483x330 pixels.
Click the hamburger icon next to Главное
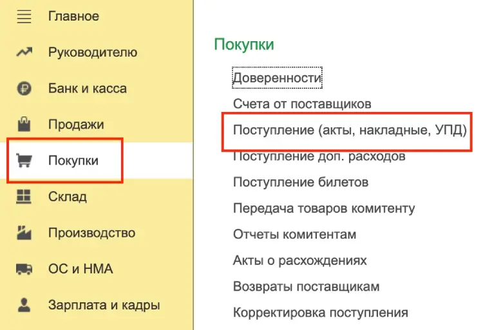coord(24,16)
